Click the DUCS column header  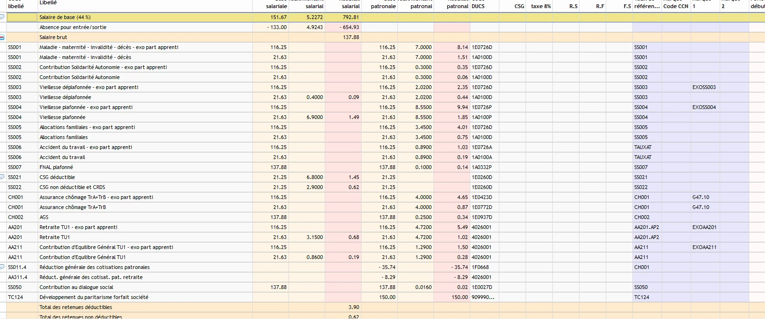click(478, 6)
